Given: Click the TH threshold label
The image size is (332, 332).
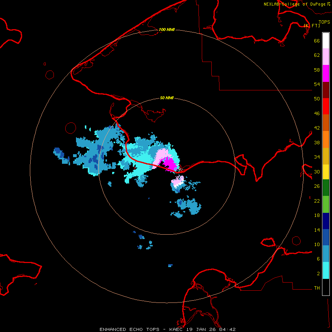Looking at the screenshot, I should pos(317,288).
